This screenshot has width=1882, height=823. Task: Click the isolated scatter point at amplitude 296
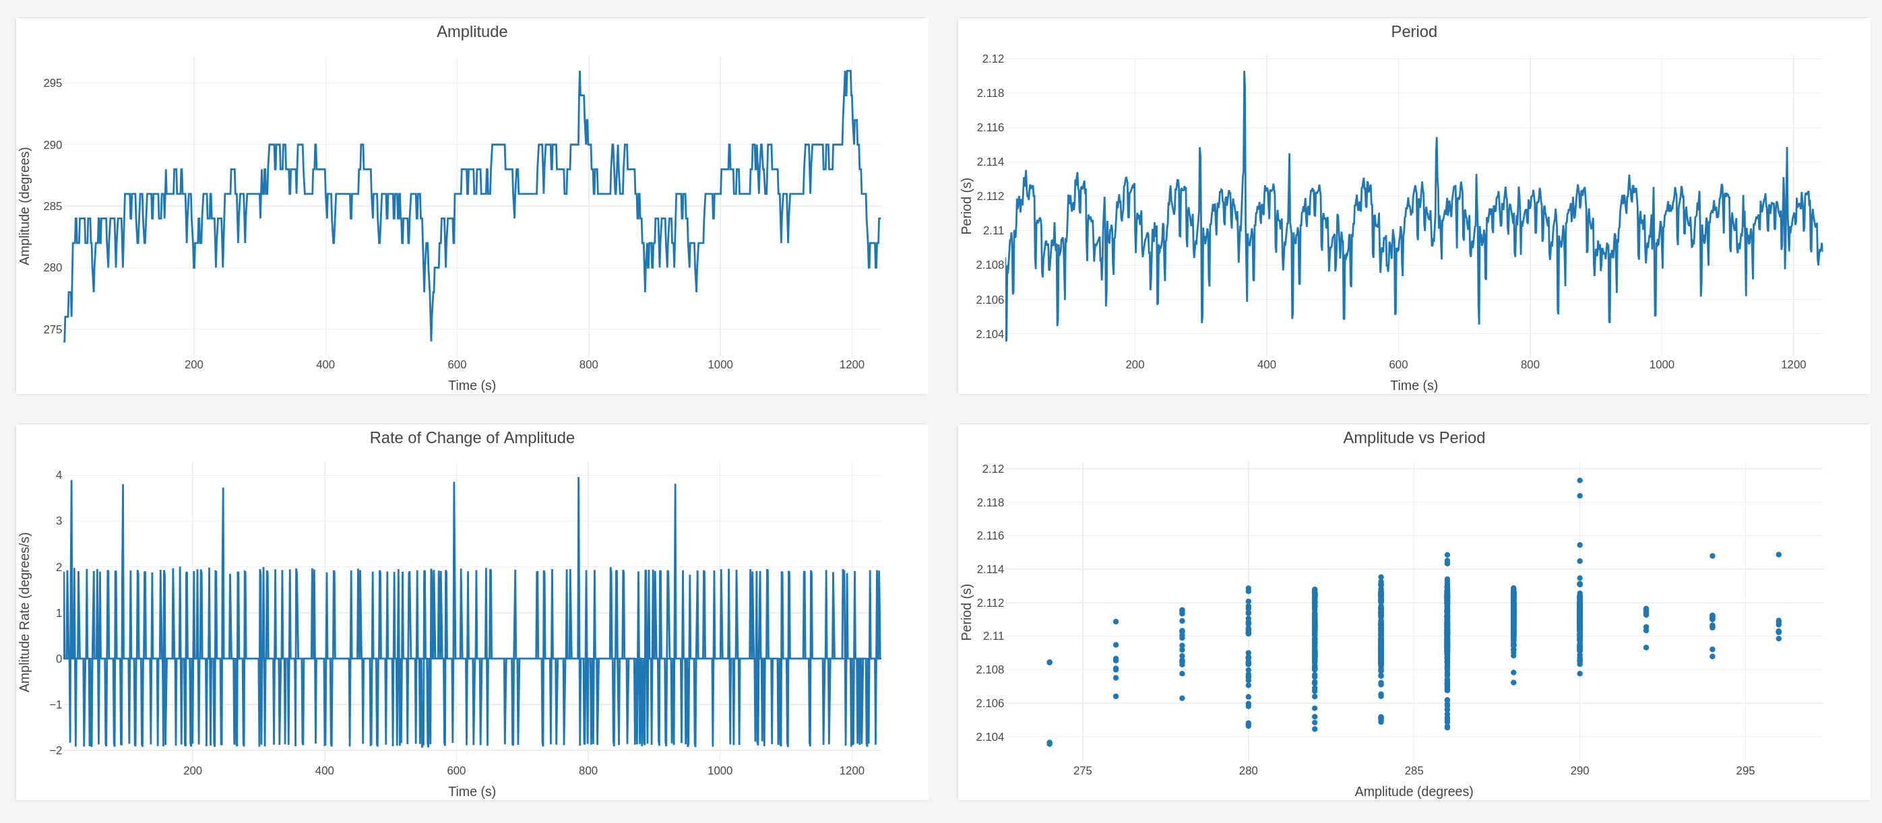pos(1778,554)
